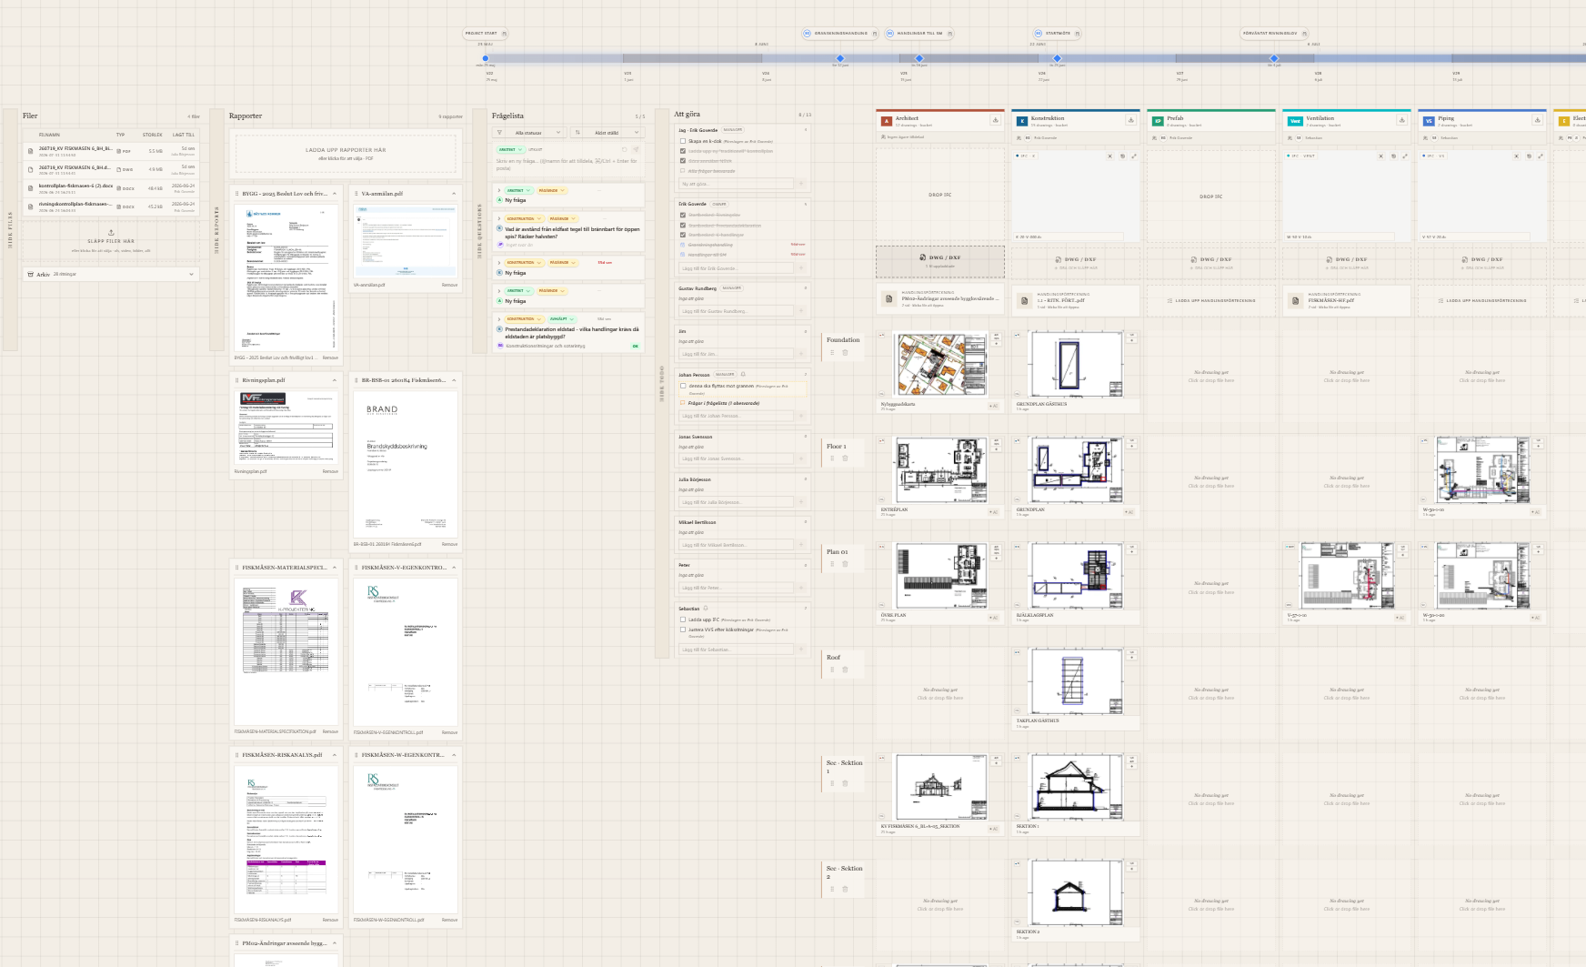Click the calendar icon on Project Start milestone

pos(505,34)
